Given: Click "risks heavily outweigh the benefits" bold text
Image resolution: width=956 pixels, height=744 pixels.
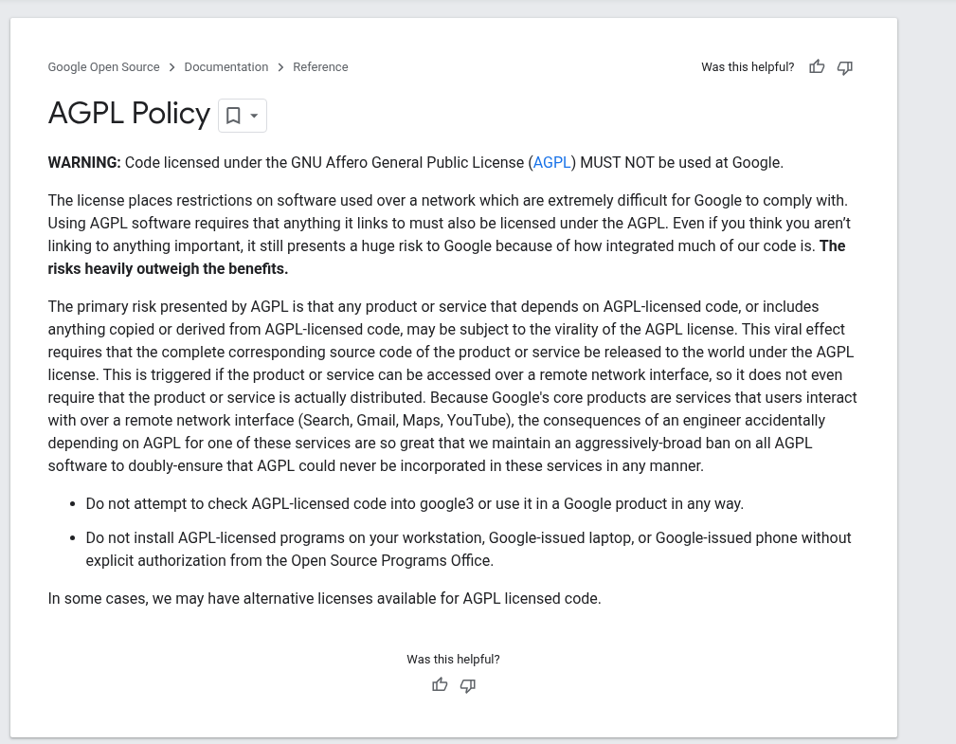Looking at the screenshot, I should coord(168,269).
